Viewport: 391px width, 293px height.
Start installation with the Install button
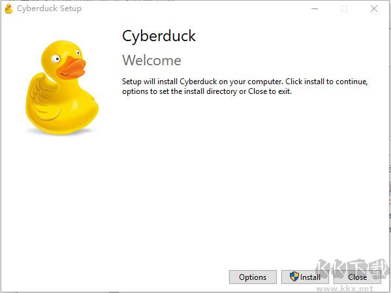[x=305, y=277]
